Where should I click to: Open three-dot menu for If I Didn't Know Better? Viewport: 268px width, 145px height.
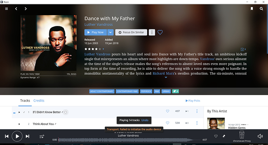click(197, 111)
